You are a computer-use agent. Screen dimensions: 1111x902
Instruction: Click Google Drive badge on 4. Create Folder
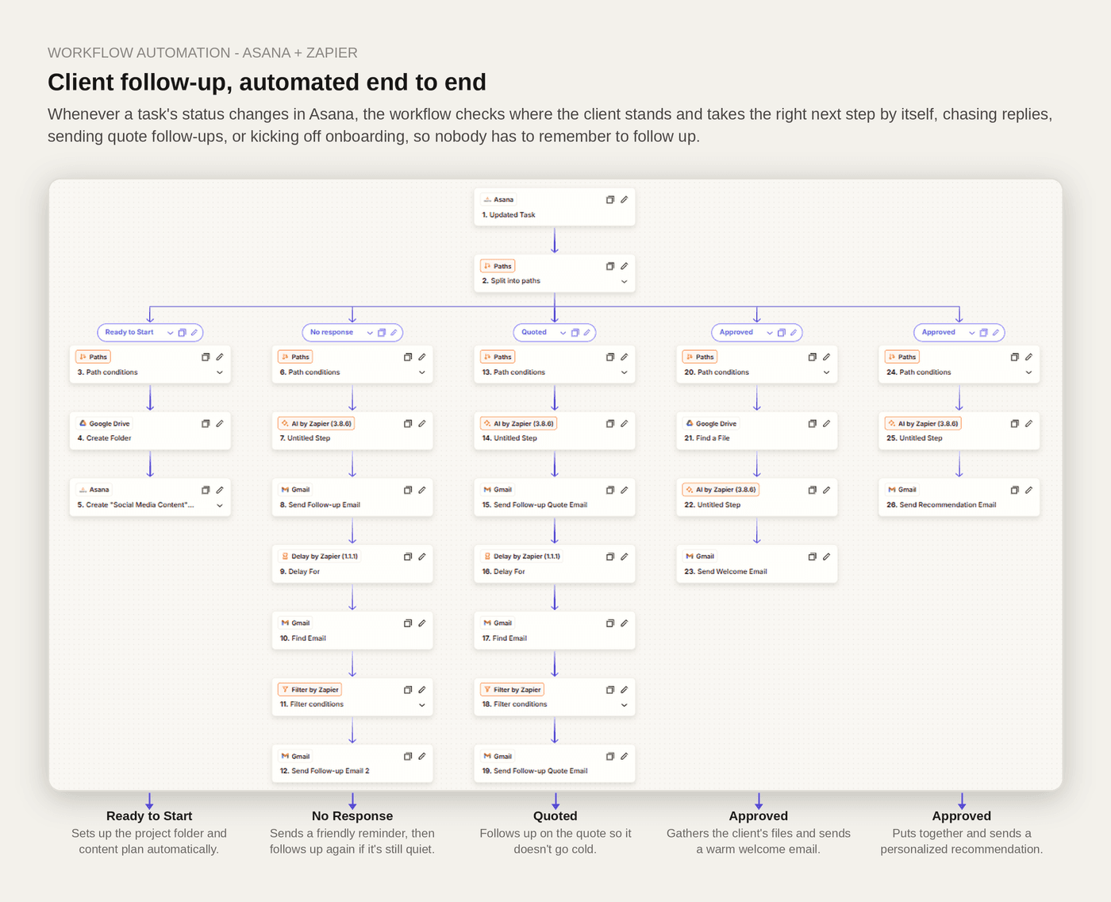[105, 423]
